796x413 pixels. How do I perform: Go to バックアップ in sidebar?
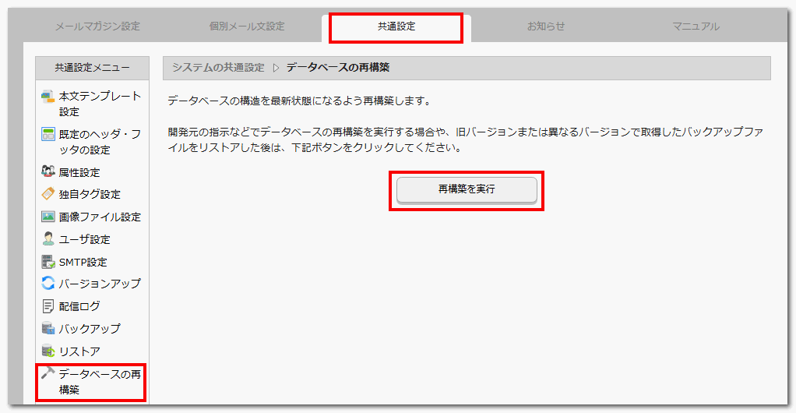[90, 329]
